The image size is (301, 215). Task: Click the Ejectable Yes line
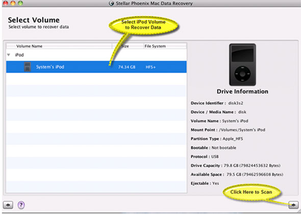205,183
